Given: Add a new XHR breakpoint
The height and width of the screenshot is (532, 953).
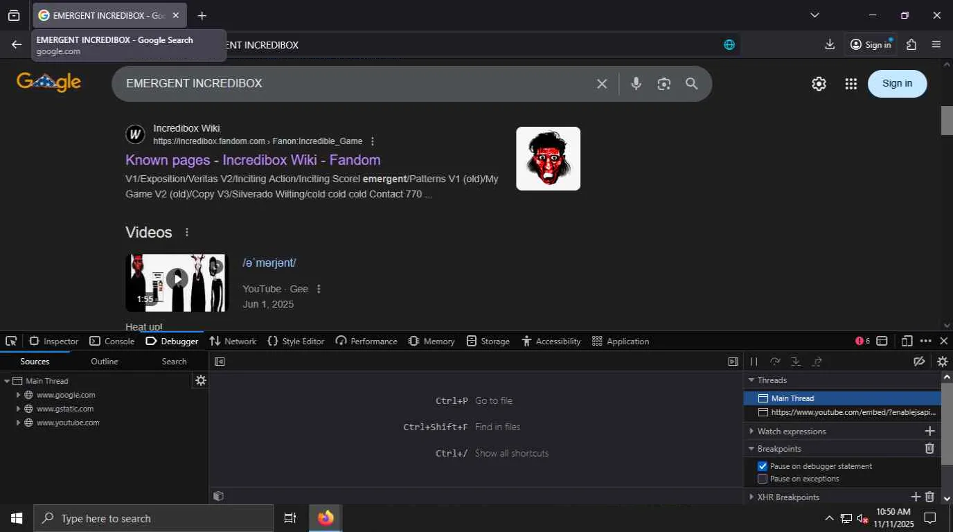Looking at the screenshot, I should 916,497.
